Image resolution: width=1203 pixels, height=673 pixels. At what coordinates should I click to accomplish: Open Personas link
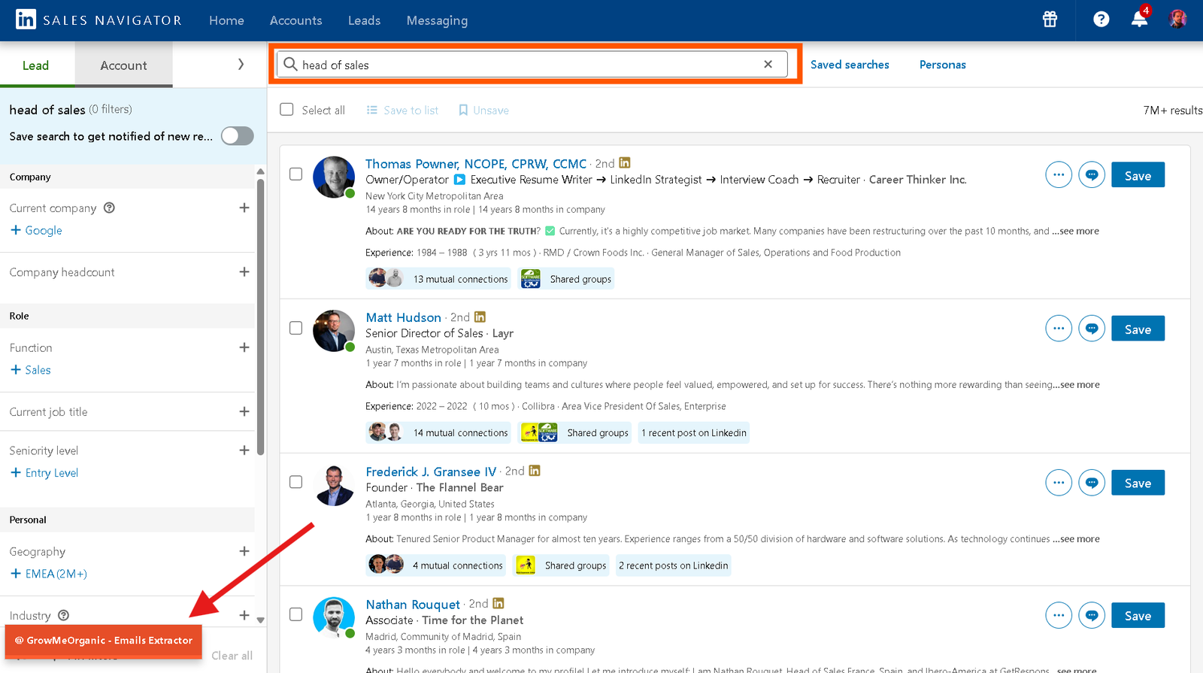[943, 65]
